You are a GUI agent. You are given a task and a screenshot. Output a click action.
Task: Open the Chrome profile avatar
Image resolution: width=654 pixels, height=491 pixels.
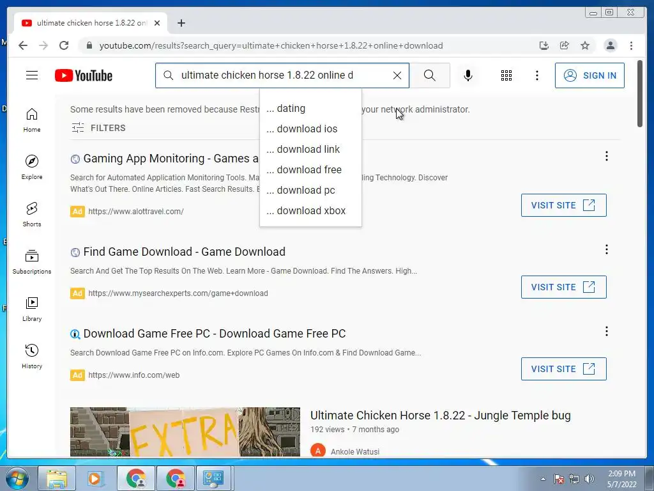[x=610, y=45]
